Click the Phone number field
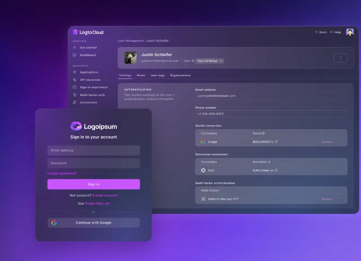 tap(271, 114)
